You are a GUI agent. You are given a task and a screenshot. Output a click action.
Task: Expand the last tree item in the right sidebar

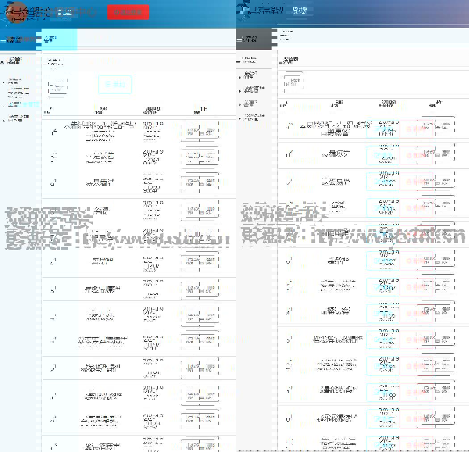240,118
